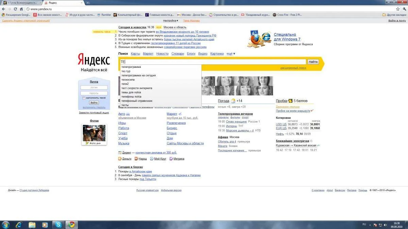Open the Rambler bookmark
The height and width of the screenshot is (229, 408).
(x=104, y=15)
